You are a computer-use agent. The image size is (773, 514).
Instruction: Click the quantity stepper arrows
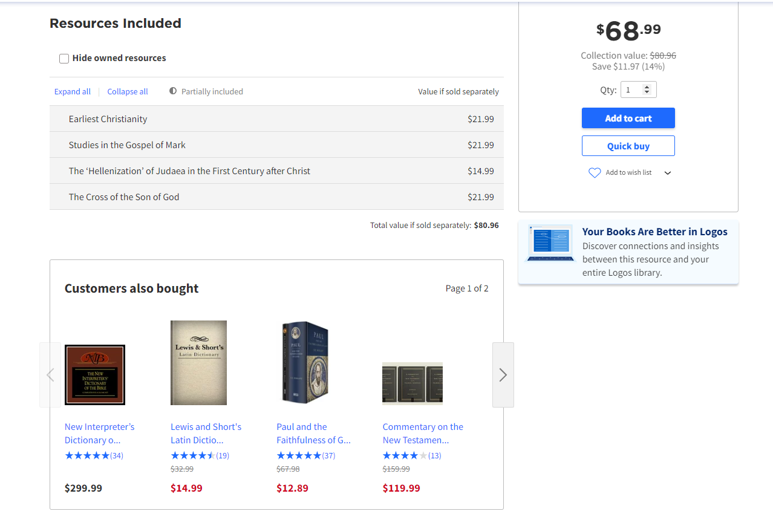click(x=647, y=89)
